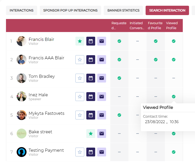The height and width of the screenshot is (164, 195).
Task: Message Bake street using the envelope icon
Action: [102, 134]
